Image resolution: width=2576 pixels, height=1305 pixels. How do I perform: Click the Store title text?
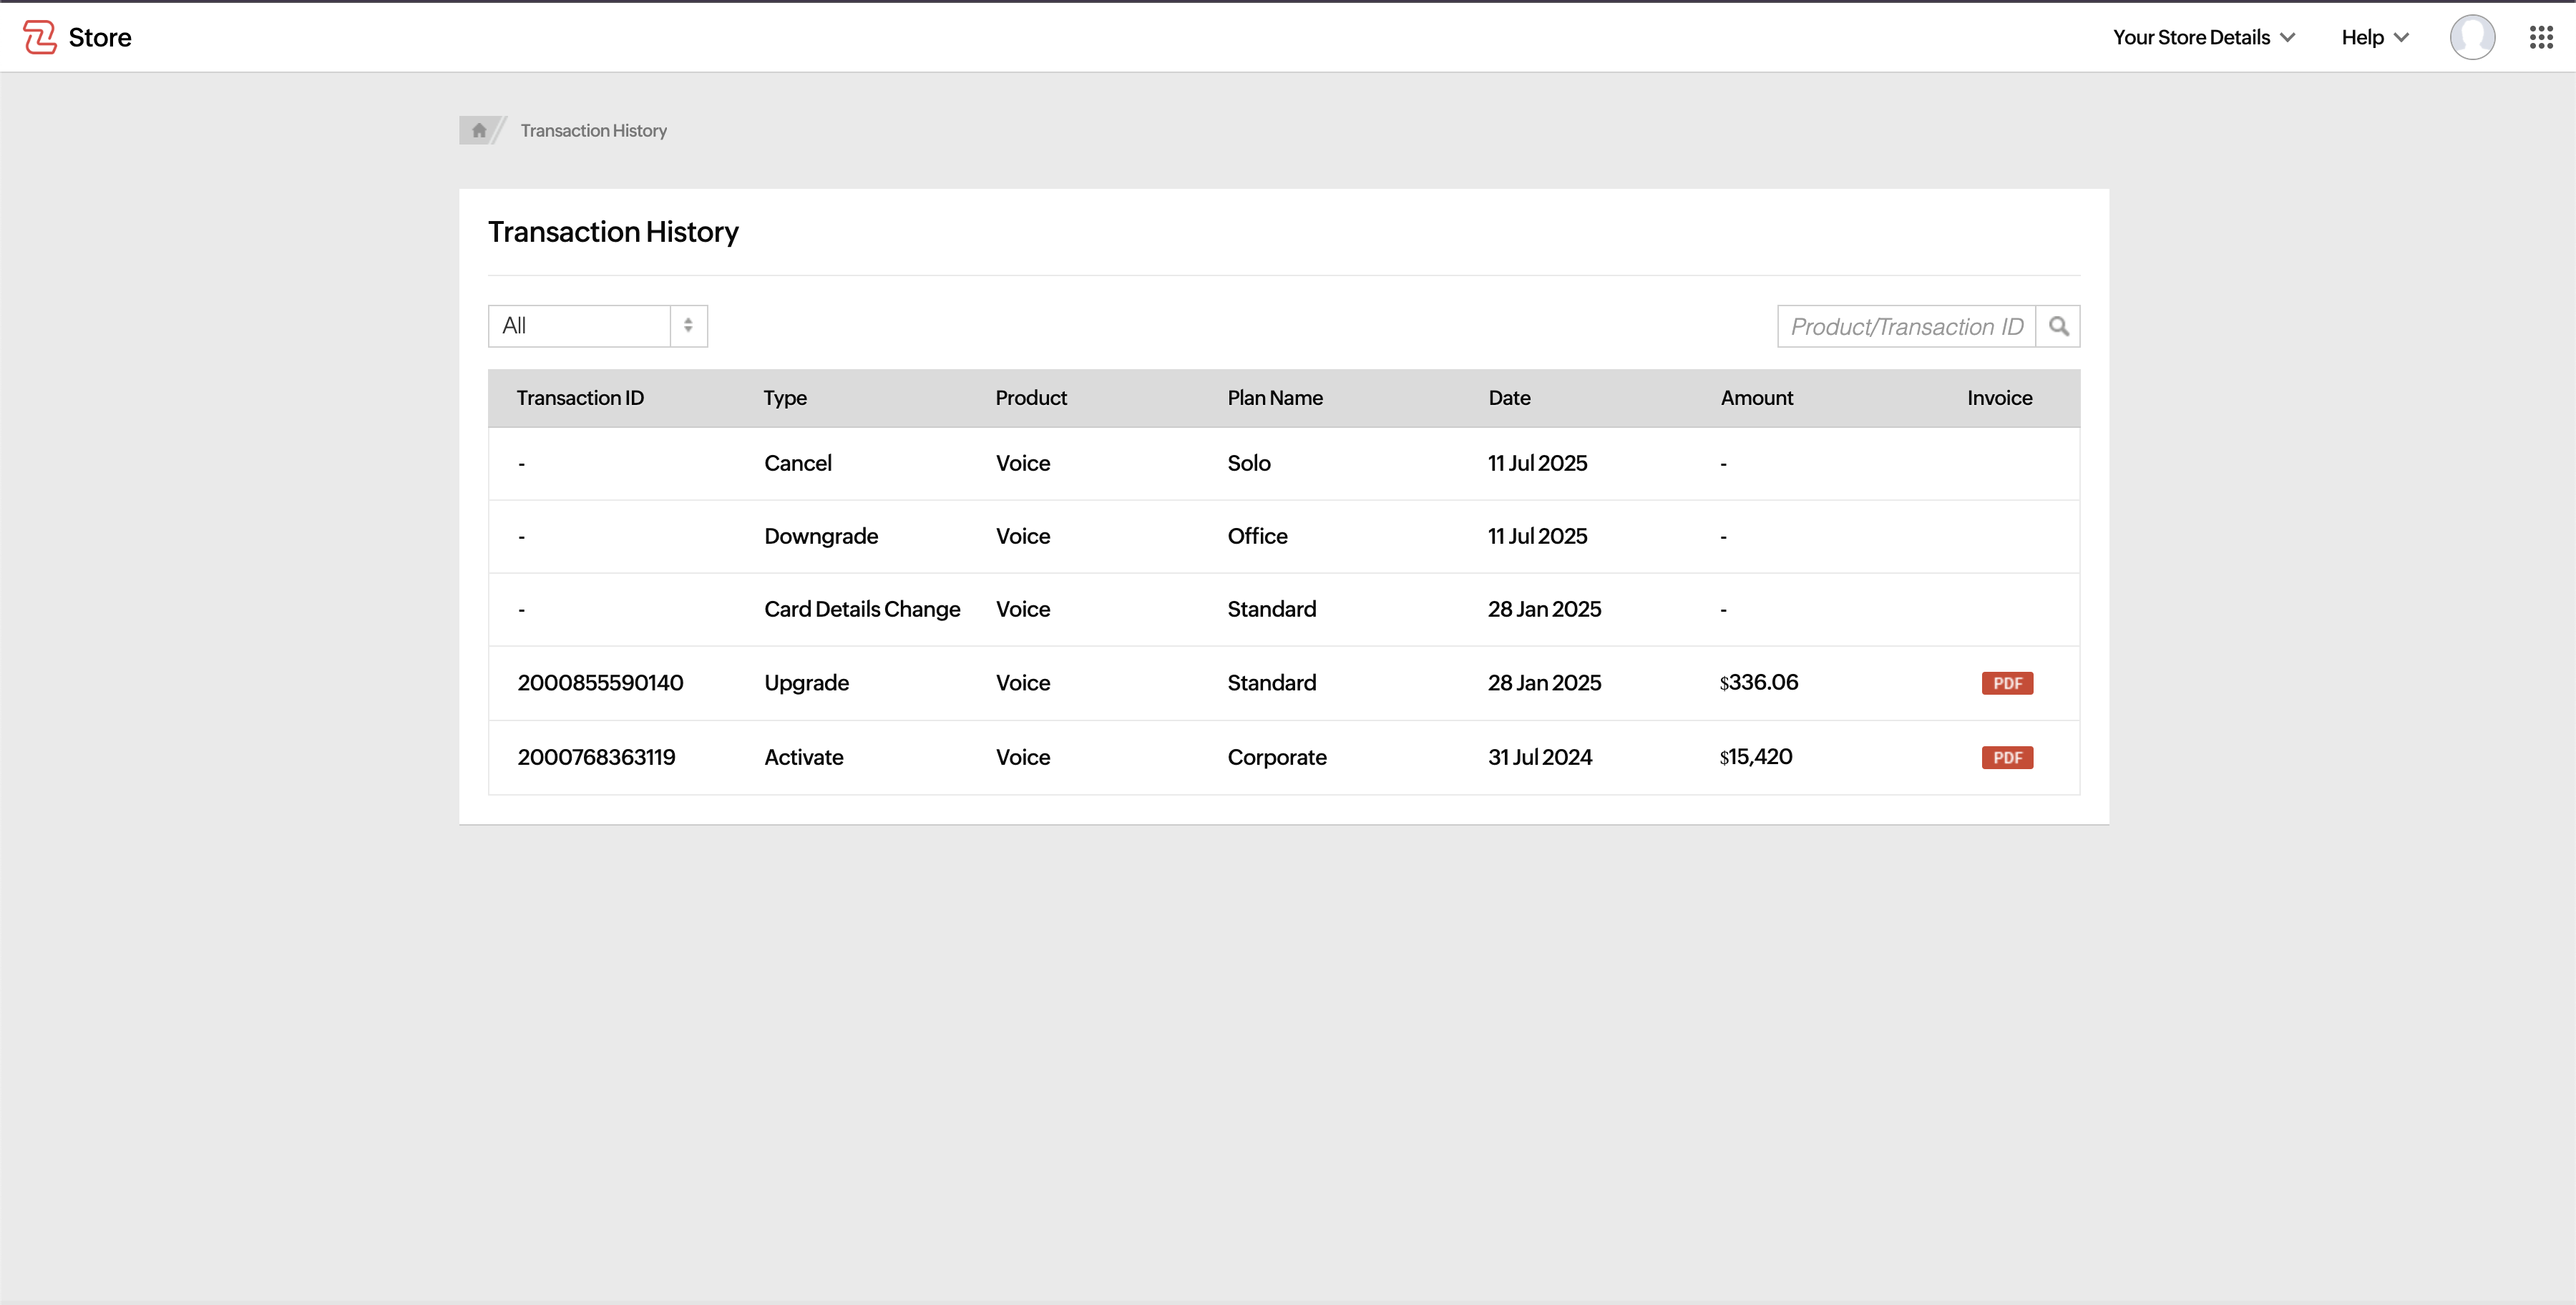(100, 37)
